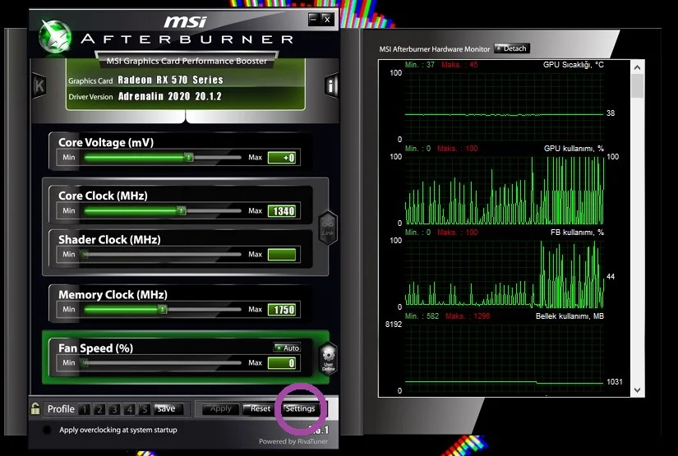Viewport: 678px width, 456px height.
Task: Open the Settings button
Action: [300, 408]
